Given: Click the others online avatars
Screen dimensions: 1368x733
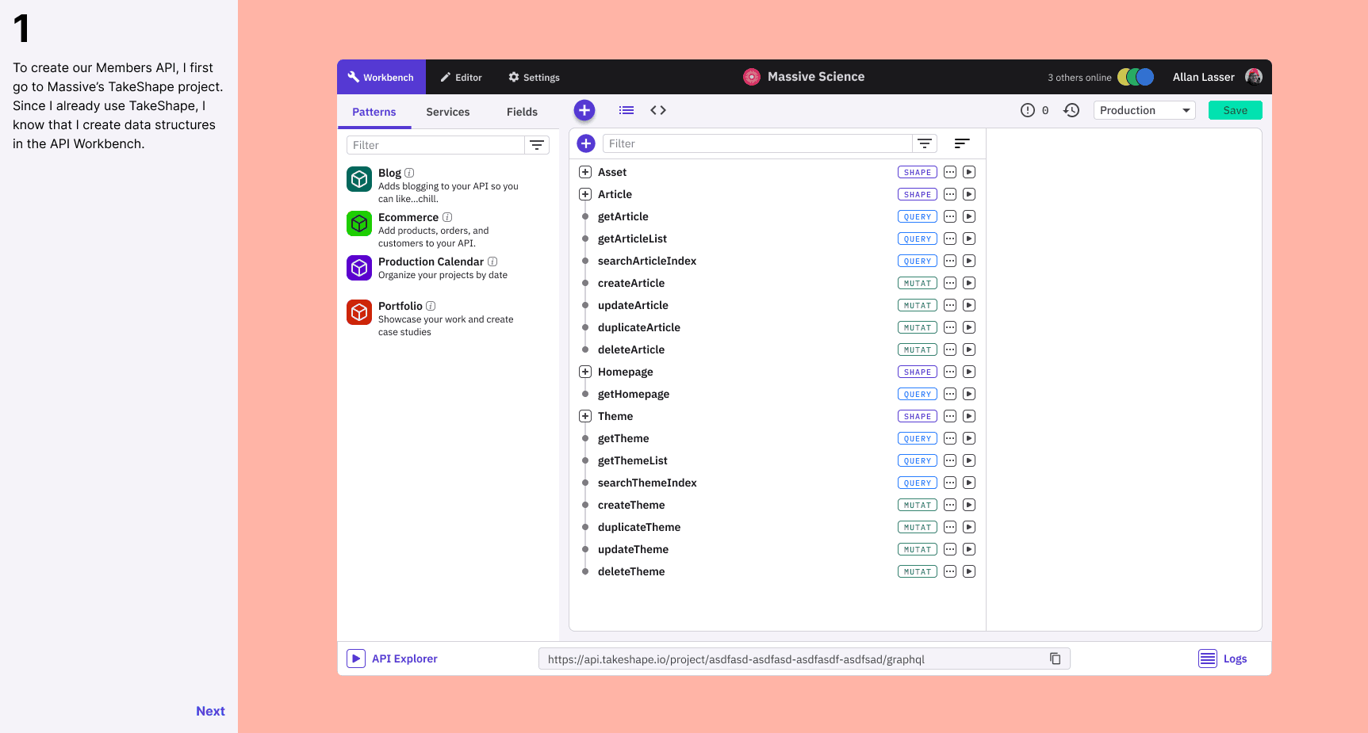Looking at the screenshot, I should point(1136,77).
